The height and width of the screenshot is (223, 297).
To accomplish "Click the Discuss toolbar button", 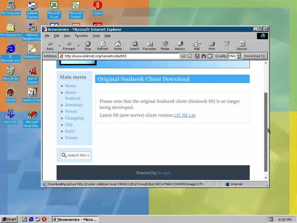I will tap(242, 46).
